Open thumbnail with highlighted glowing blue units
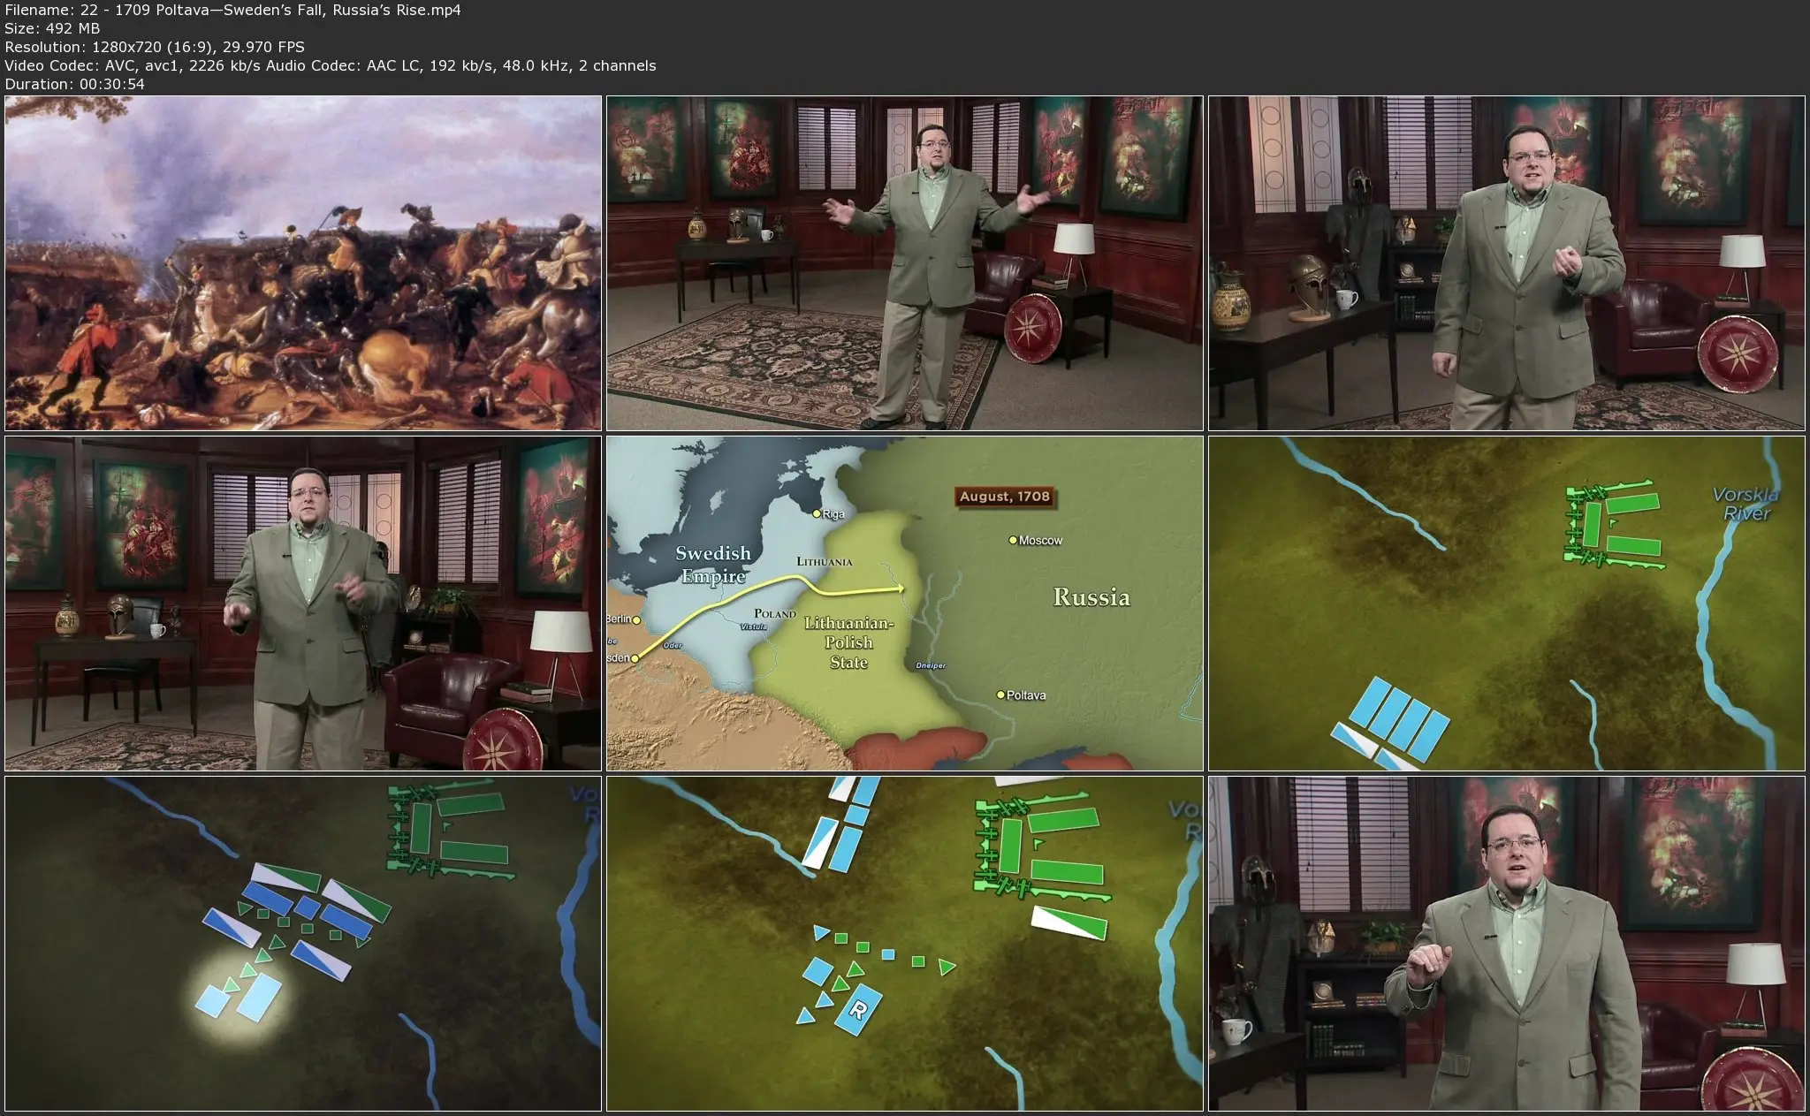The height and width of the screenshot is (1116, 1810). coord(303,944)
